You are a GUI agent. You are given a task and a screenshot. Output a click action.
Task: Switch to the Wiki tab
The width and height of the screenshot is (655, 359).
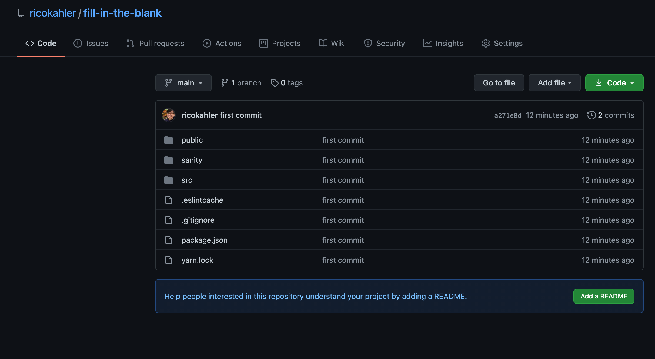click(x=332, y=43)
